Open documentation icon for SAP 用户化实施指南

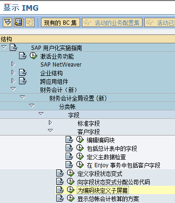point(13,47)
